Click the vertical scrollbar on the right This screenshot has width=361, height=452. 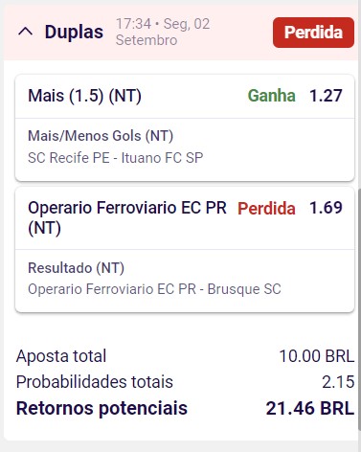359,309
